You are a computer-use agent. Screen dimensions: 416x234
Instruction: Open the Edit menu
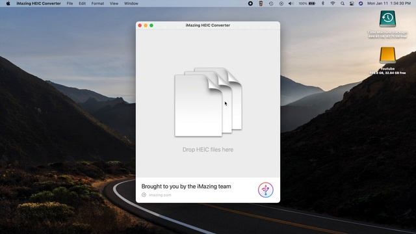click(83, 3)
